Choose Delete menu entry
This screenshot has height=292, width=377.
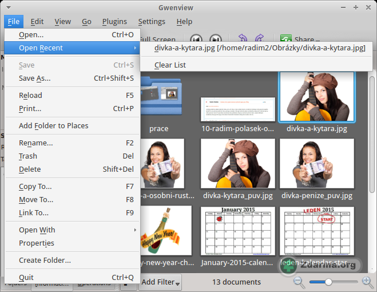pyautogui.click(x=72, y=169)
